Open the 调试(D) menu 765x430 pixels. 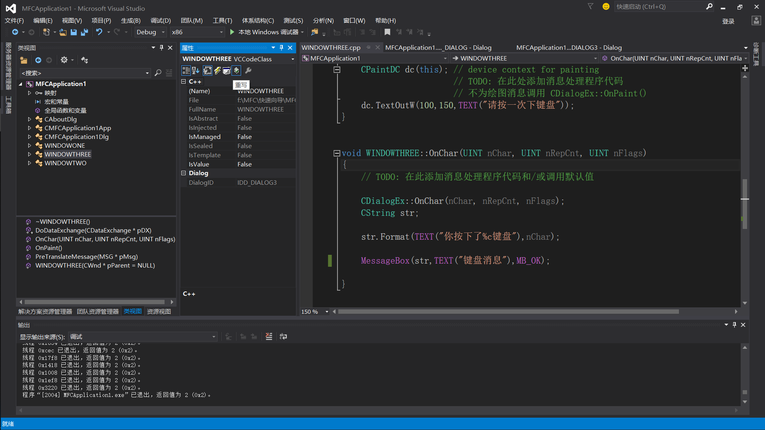[161, 20]
